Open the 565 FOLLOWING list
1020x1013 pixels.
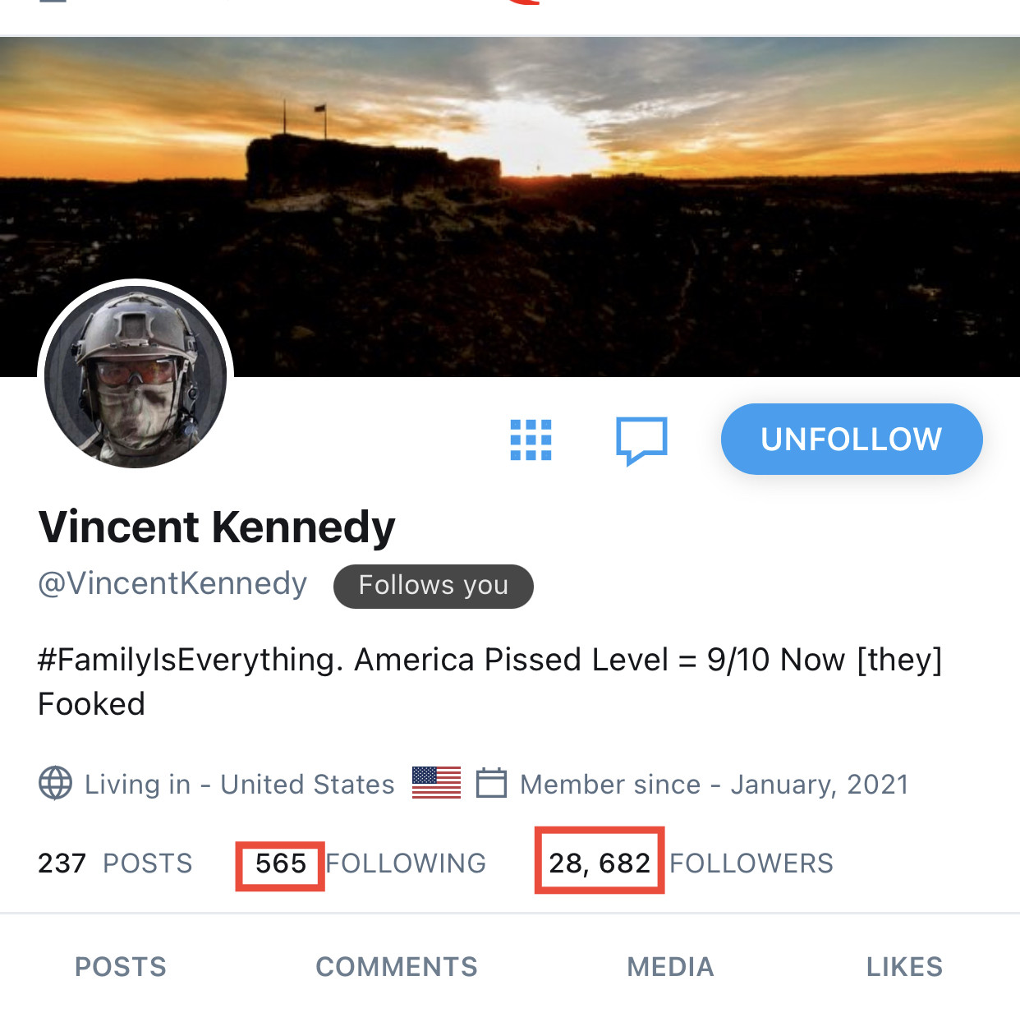(x=370, y=863)
